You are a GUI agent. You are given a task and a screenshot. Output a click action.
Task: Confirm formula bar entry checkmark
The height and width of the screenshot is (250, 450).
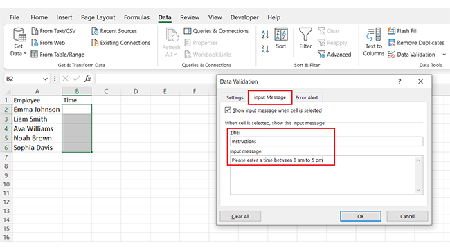tap(76, 79)
